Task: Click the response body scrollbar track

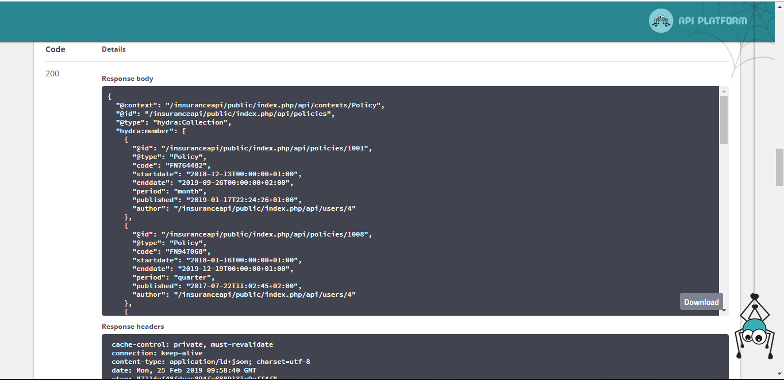Action: coord(723,230)
